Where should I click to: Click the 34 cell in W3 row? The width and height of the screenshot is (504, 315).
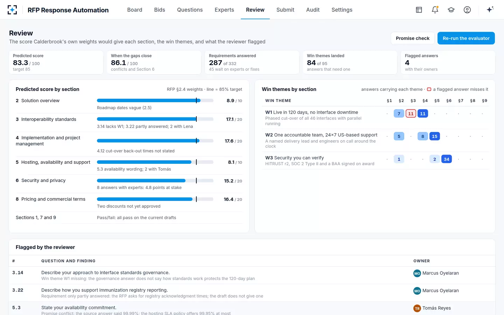pos(447,159)
